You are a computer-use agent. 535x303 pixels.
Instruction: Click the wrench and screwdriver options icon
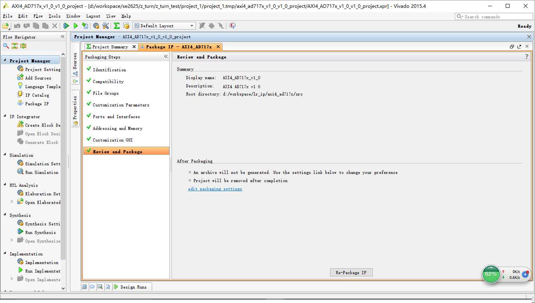[x=106, y=26]
